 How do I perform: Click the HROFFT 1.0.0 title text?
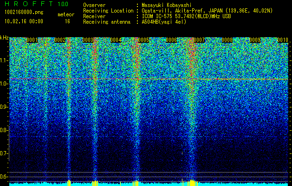(36, 4)
